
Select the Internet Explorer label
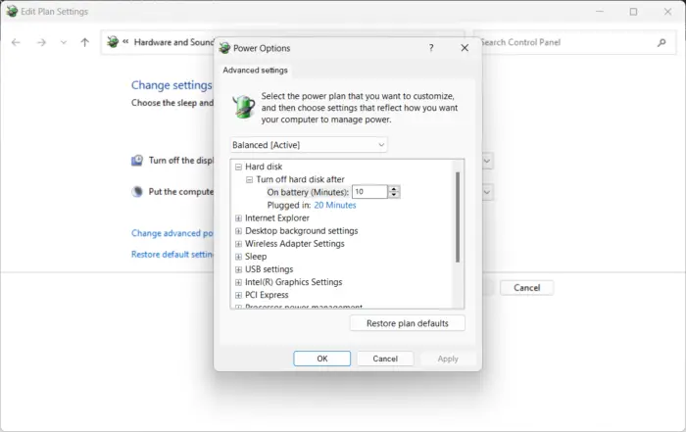[277, 217]
